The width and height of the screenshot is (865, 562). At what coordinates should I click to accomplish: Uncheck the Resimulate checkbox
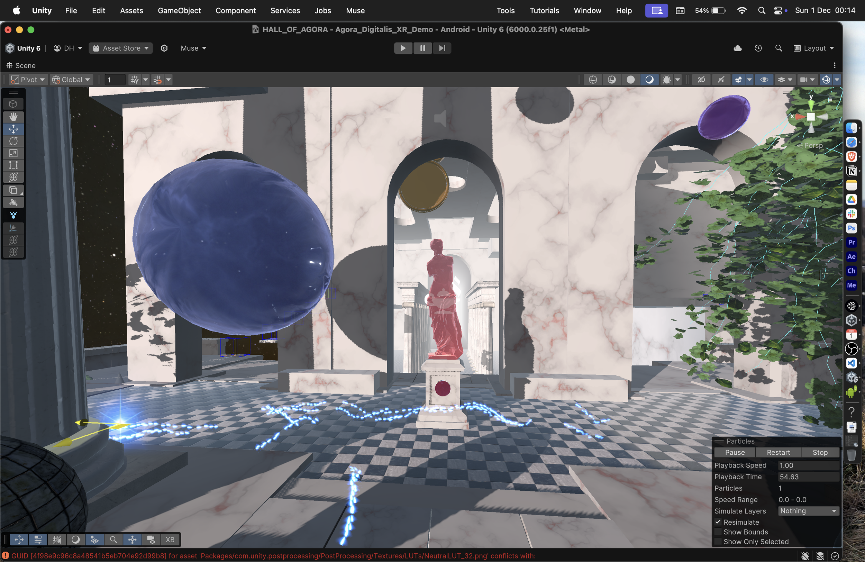(x=718, y=522)
